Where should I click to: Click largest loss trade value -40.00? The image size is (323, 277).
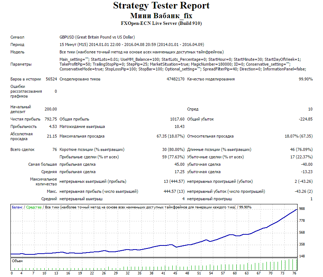point(307,164)
